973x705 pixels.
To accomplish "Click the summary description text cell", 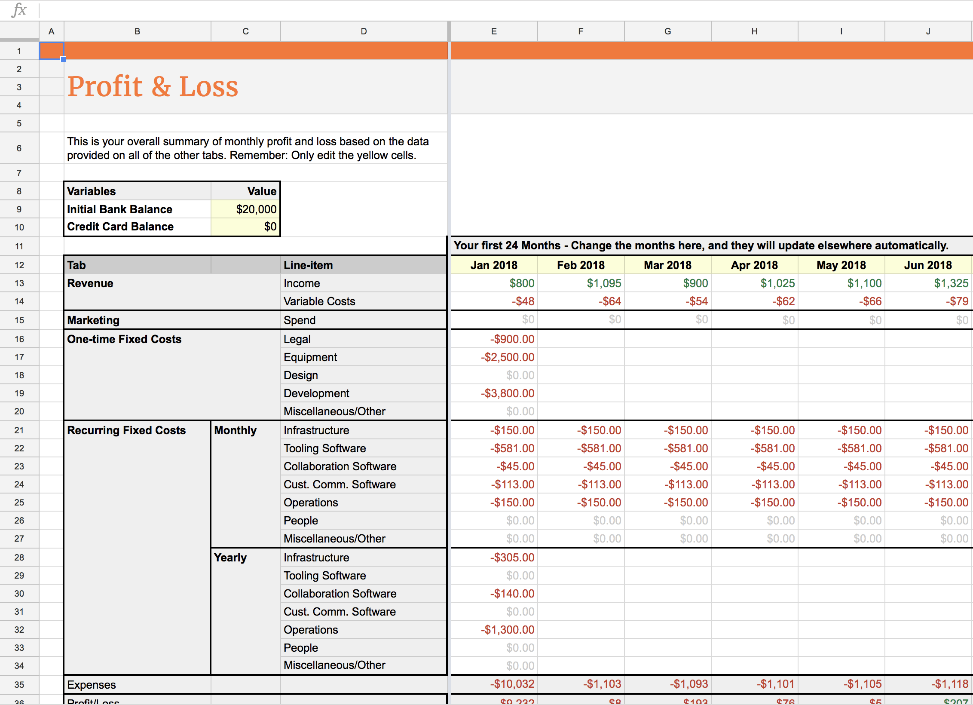I will point(256,148).
